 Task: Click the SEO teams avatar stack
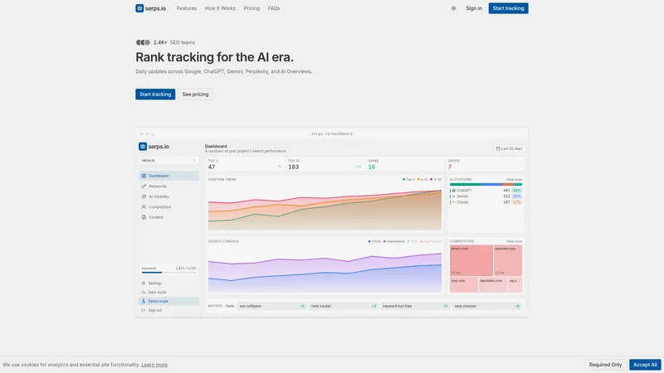[x=143, y=42]
